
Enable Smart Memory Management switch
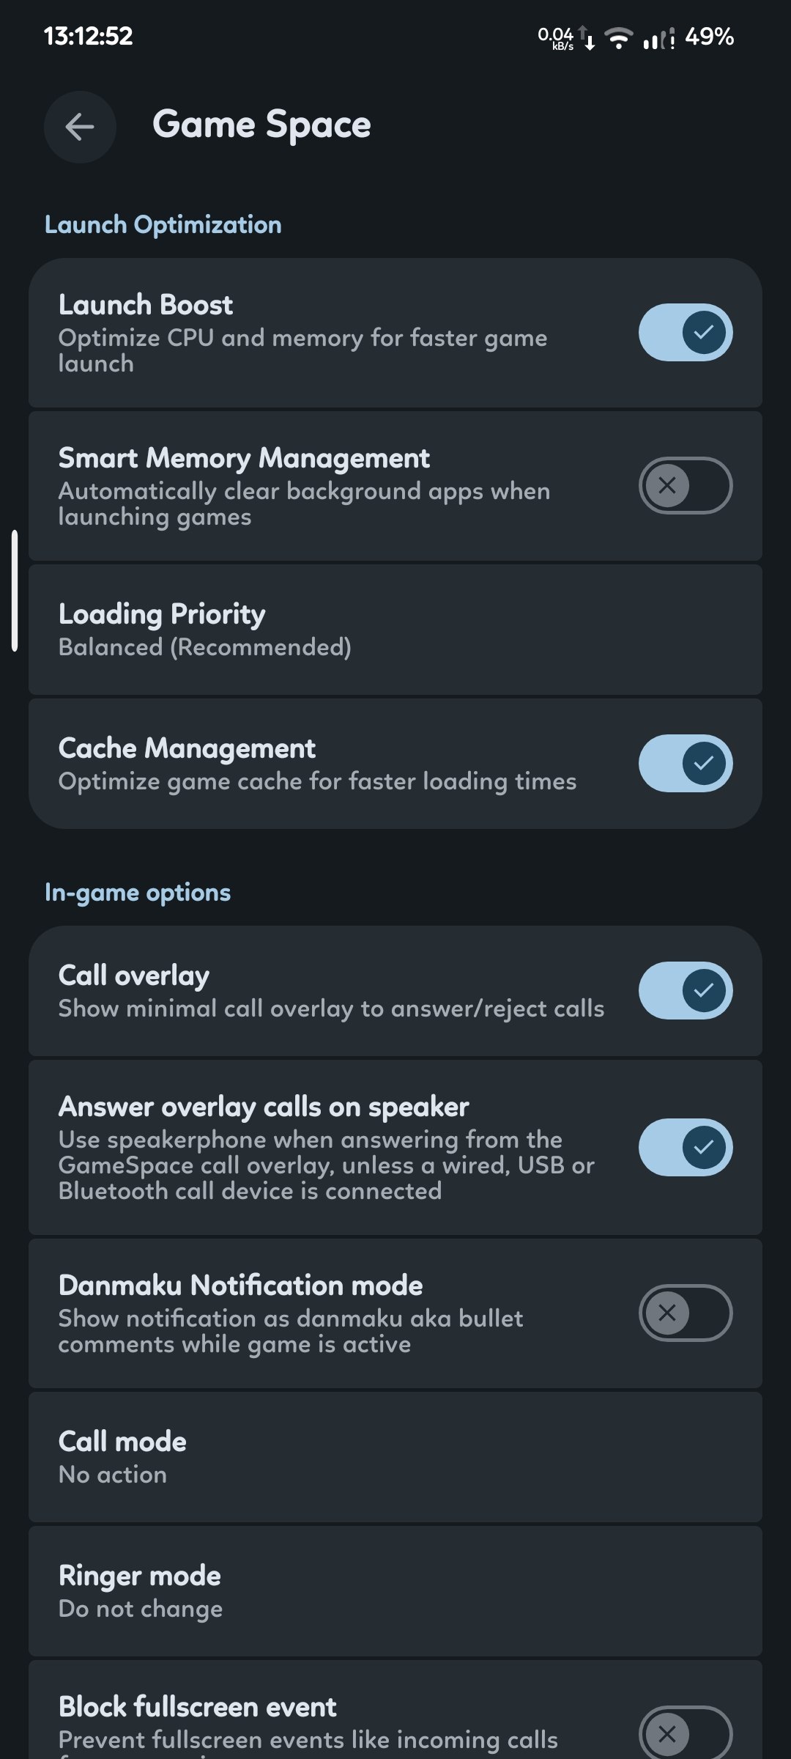pos(686,485)
